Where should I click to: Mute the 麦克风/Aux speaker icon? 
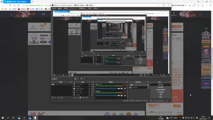tap(122, 89)
